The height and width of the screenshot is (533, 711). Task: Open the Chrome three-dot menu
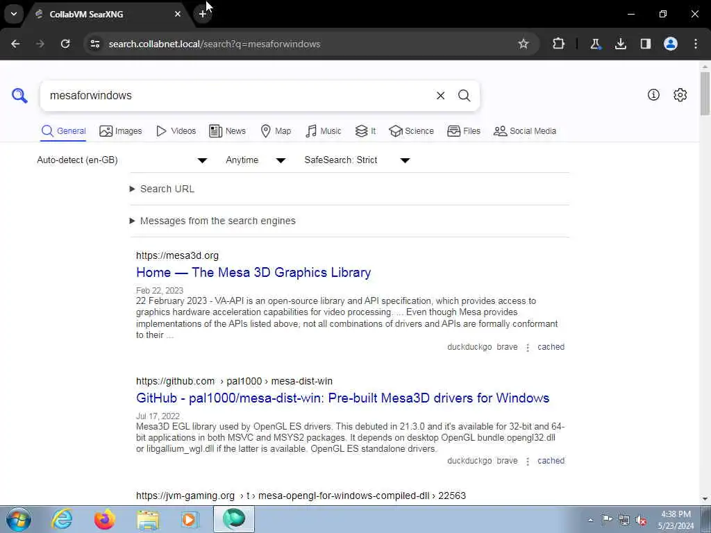coord(696,44)
